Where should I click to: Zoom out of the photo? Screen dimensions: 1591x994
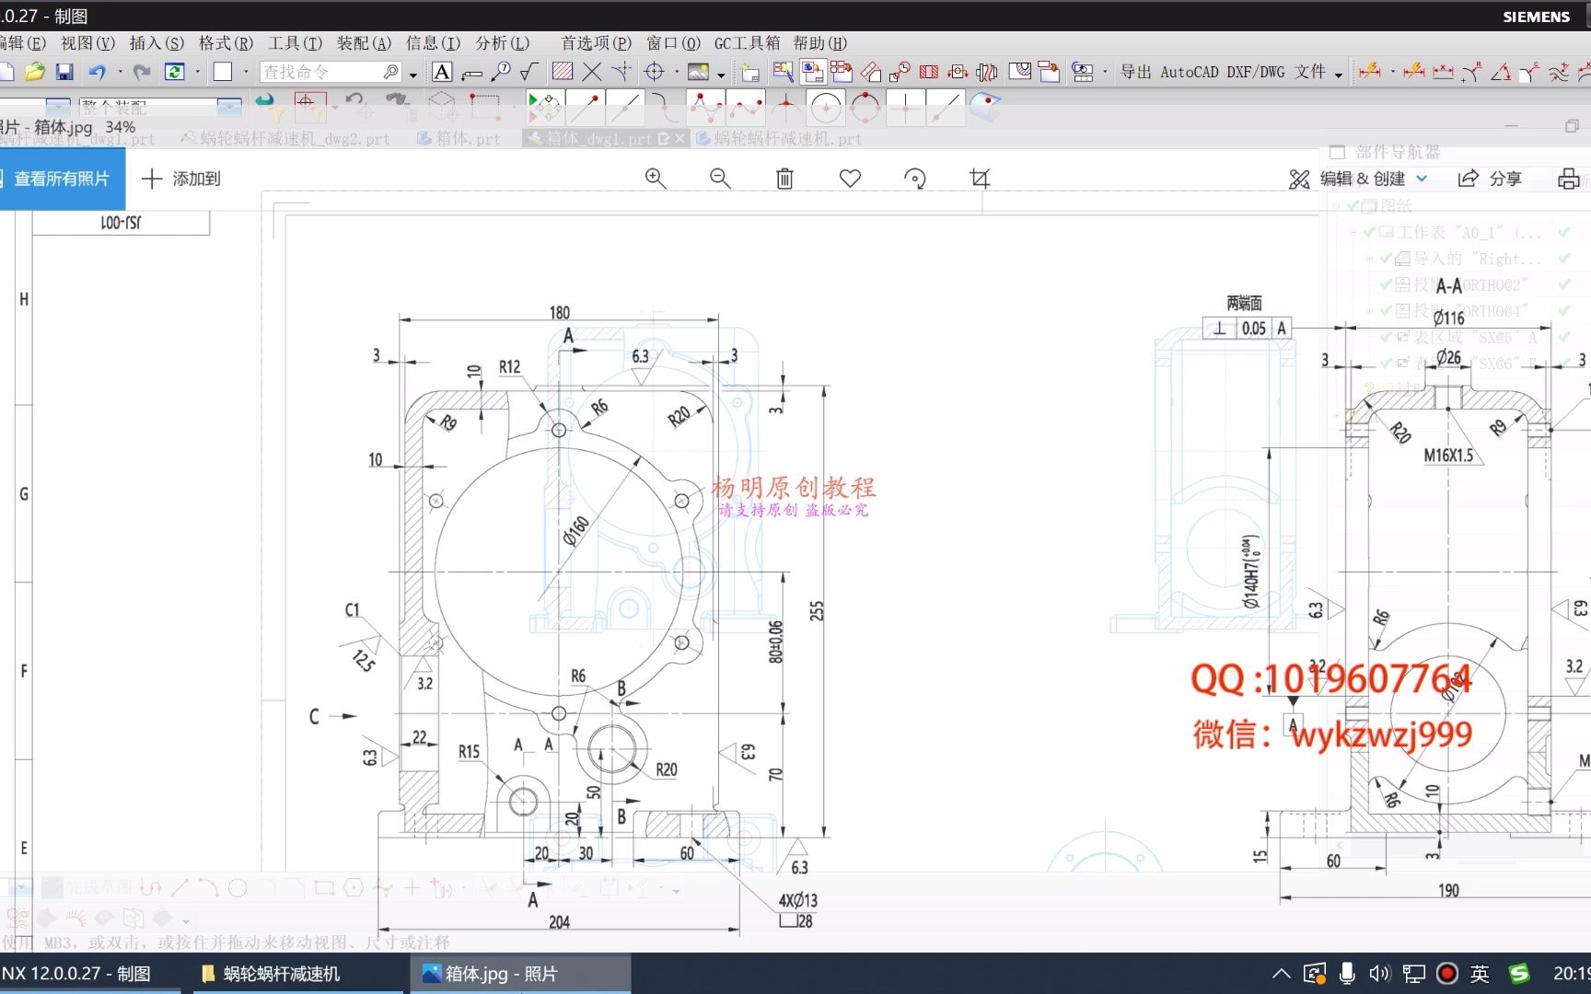click(721, 178)
